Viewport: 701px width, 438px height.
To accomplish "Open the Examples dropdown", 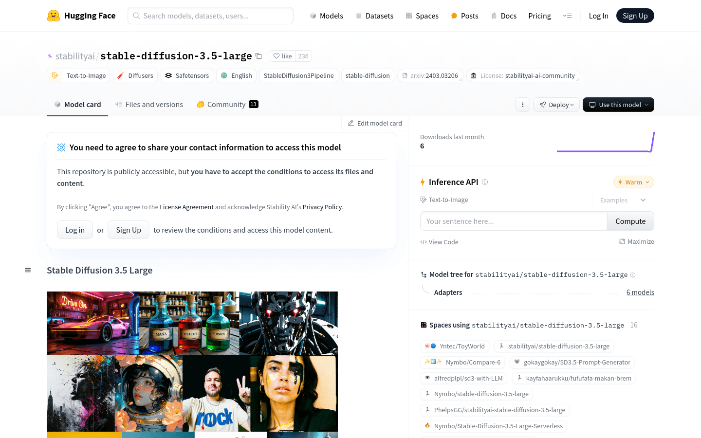I will click(623, 200).
